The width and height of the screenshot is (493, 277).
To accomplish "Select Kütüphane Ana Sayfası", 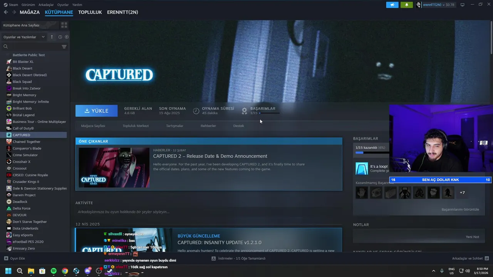I will tap(30, 25).
